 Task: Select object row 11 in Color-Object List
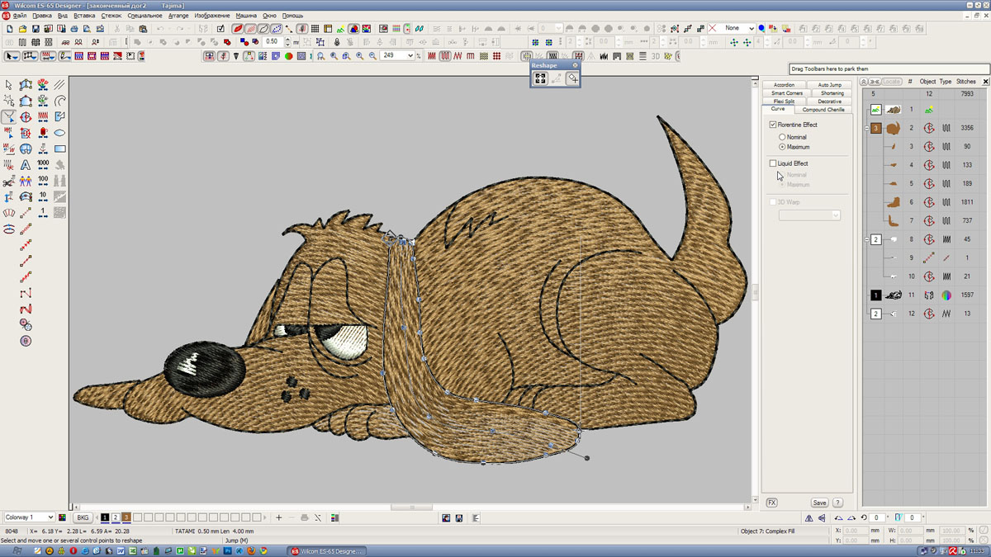[912, 295]
